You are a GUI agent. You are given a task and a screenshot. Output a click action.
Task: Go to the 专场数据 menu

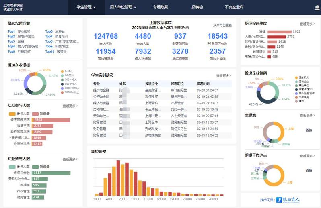point(160,7)
